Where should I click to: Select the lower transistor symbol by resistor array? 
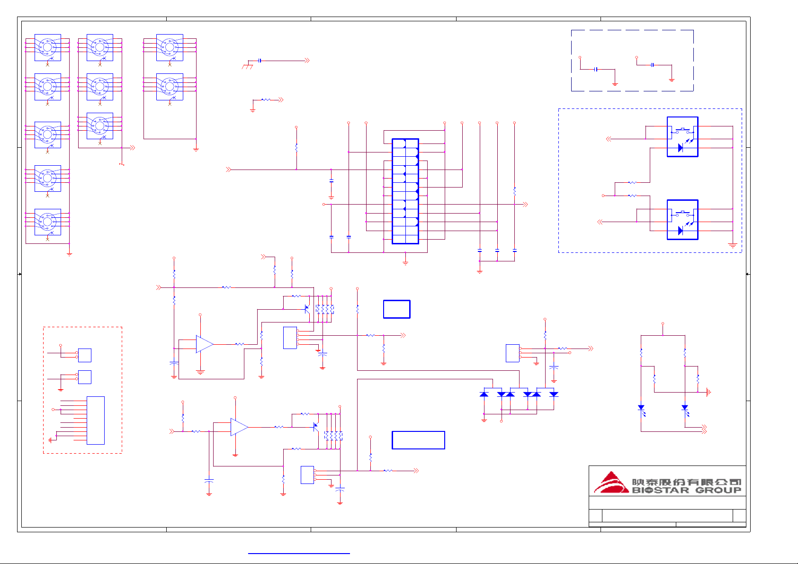pos(316,427)
